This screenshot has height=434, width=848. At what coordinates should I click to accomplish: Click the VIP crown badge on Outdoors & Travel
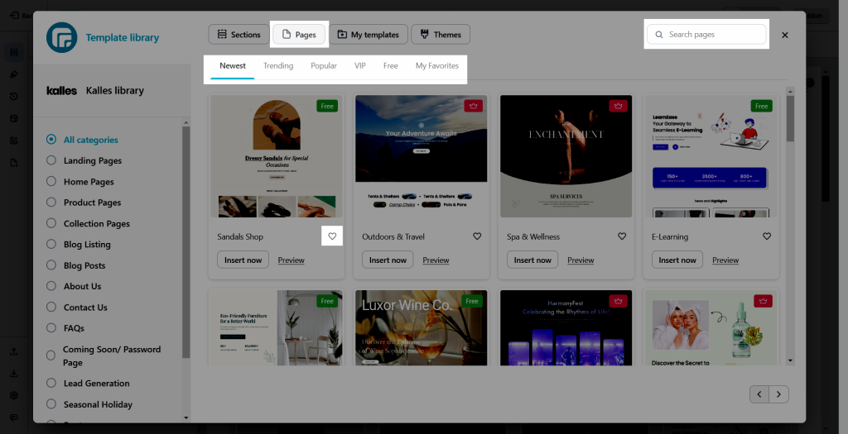click(473, 106)
